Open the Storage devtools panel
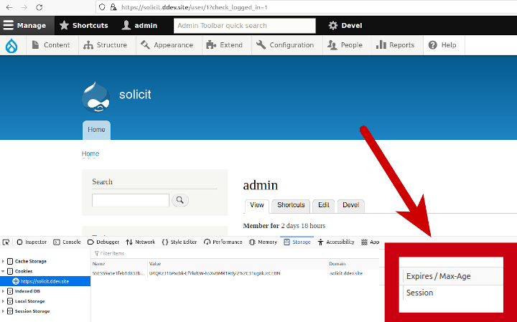Image resolution: width=517 pixels, height=322 pixels. [x=297, y=242]
